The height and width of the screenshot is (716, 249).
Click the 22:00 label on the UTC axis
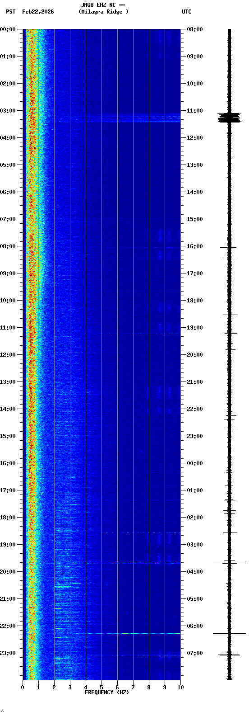(195, 409)
